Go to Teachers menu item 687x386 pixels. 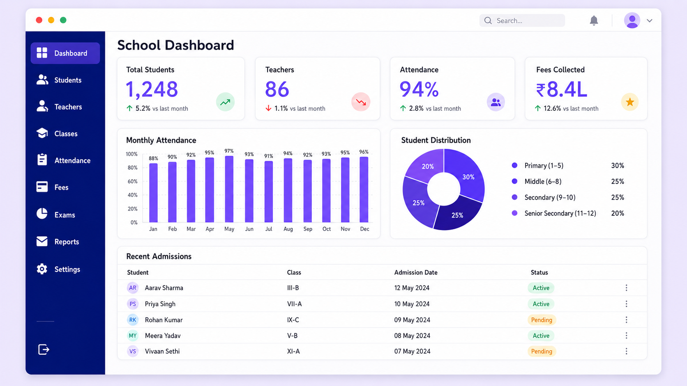coord(65,107)
